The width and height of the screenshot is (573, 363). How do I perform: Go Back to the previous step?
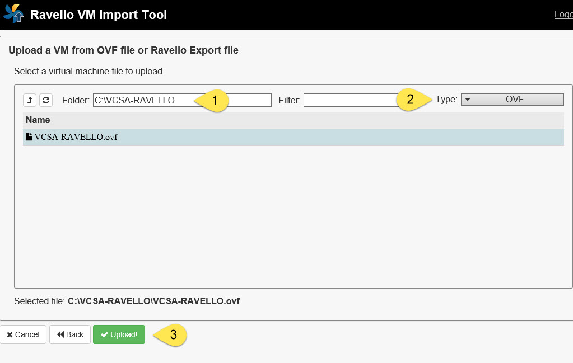tap(70, 334)
